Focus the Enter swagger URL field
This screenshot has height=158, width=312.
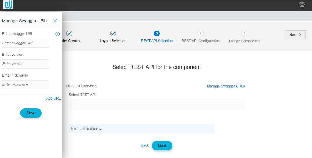click(26, 43)
